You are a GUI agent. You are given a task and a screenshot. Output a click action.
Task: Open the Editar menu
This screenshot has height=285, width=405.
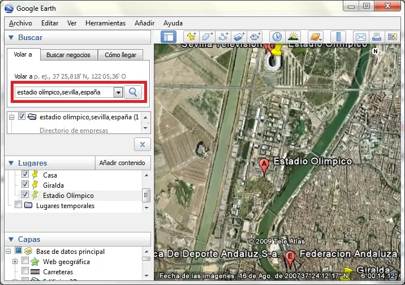pyautogui.click(x=50, y=23)
